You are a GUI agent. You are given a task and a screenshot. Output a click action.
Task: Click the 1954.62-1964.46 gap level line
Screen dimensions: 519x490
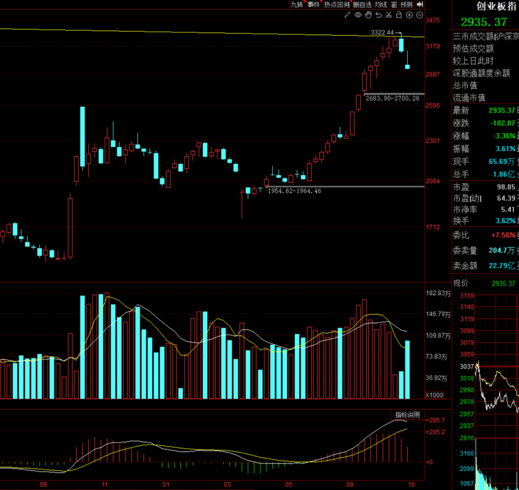point(294,191)
